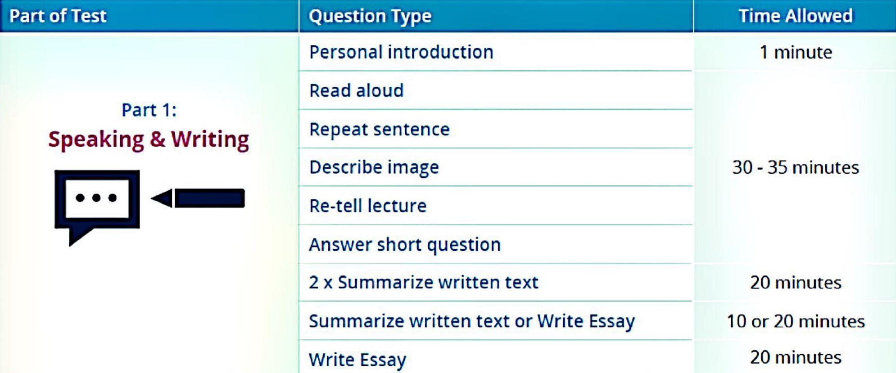Select the 1 minute time cell
The height and width of the screenshot is (373, 896).
tap(795, 53)
